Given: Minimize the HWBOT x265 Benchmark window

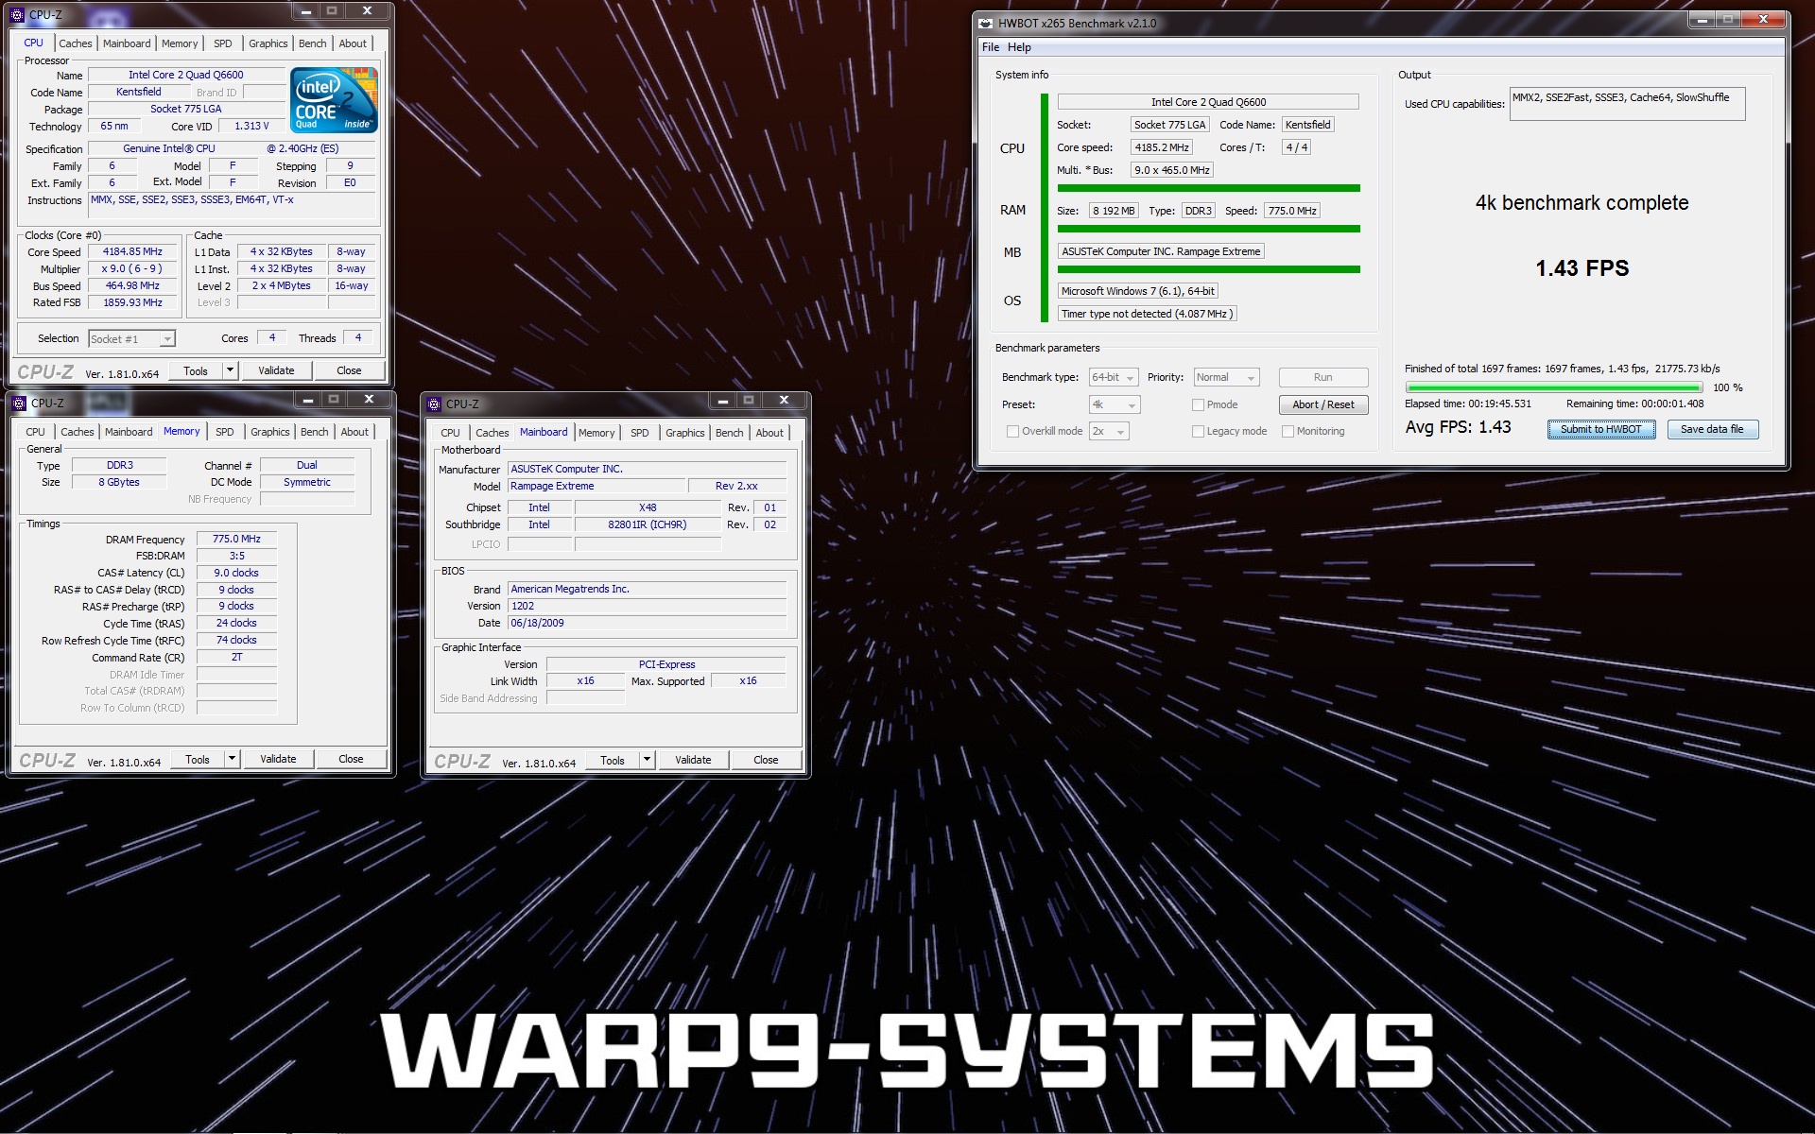Looking at the screenshot, I should pyautogui.click(x=1700, y=20).
